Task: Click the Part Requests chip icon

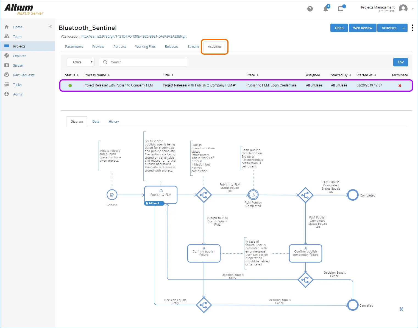Action: click(x=7, y=75)
